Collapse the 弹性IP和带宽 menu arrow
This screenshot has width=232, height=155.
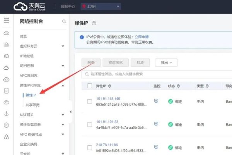(63, 85)
